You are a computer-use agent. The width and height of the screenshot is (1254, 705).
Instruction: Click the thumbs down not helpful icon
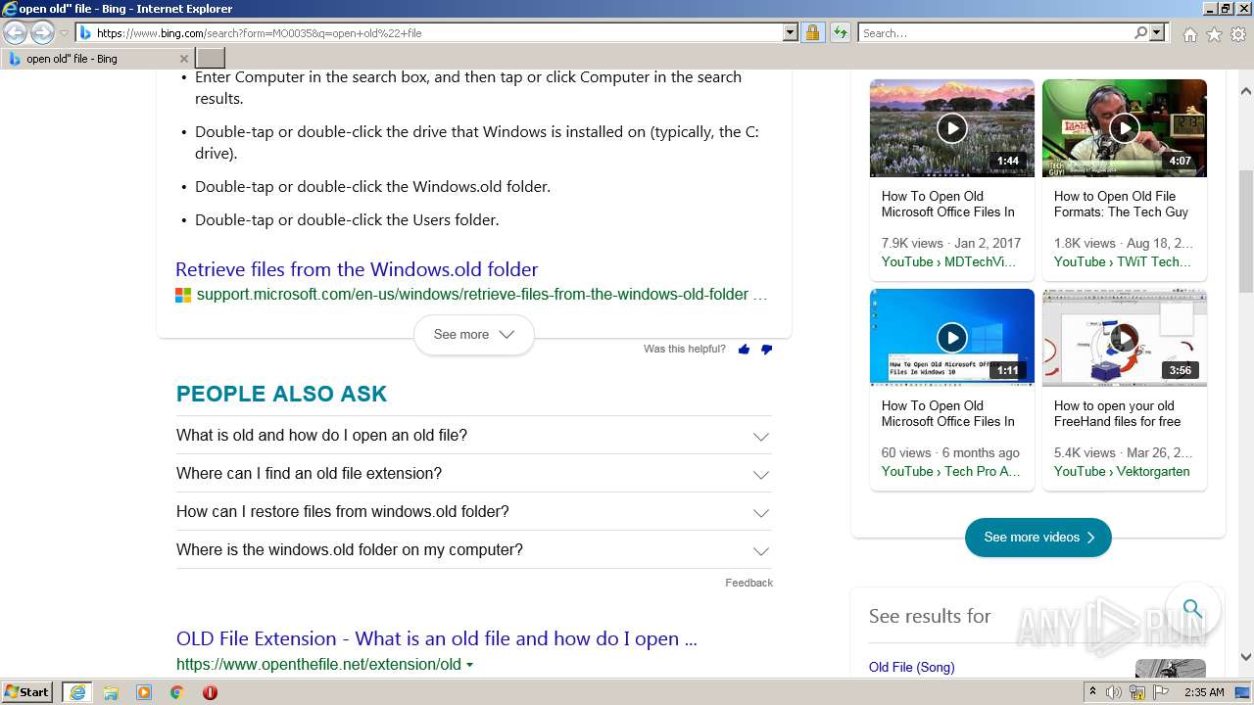(x=766, y=350)
